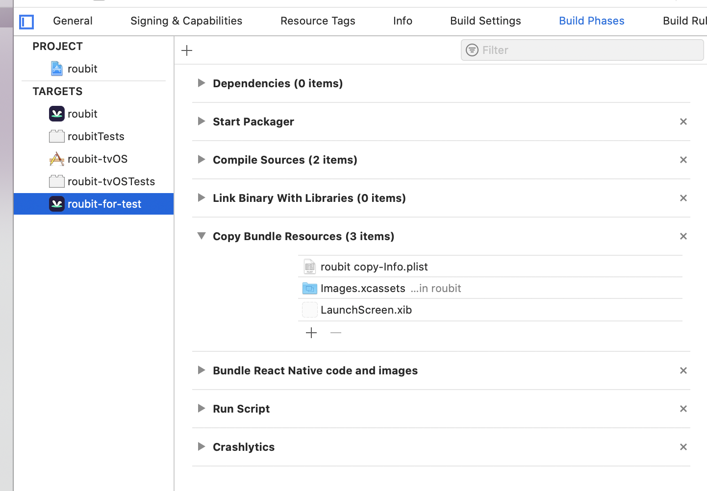The width and height of the screenshot is (707, 491).
Task: Click the 'Run Script' phase heading
Action: click(241, 409)
